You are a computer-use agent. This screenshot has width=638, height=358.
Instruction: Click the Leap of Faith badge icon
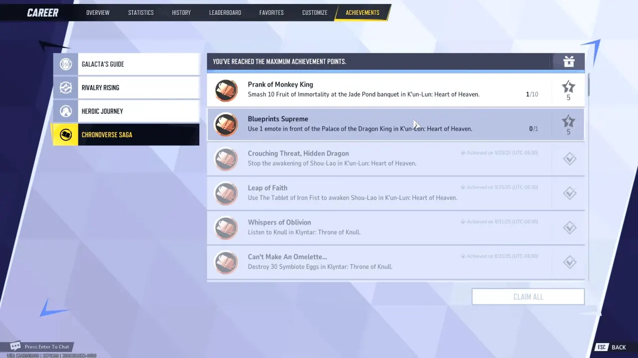tap(226, 193)
